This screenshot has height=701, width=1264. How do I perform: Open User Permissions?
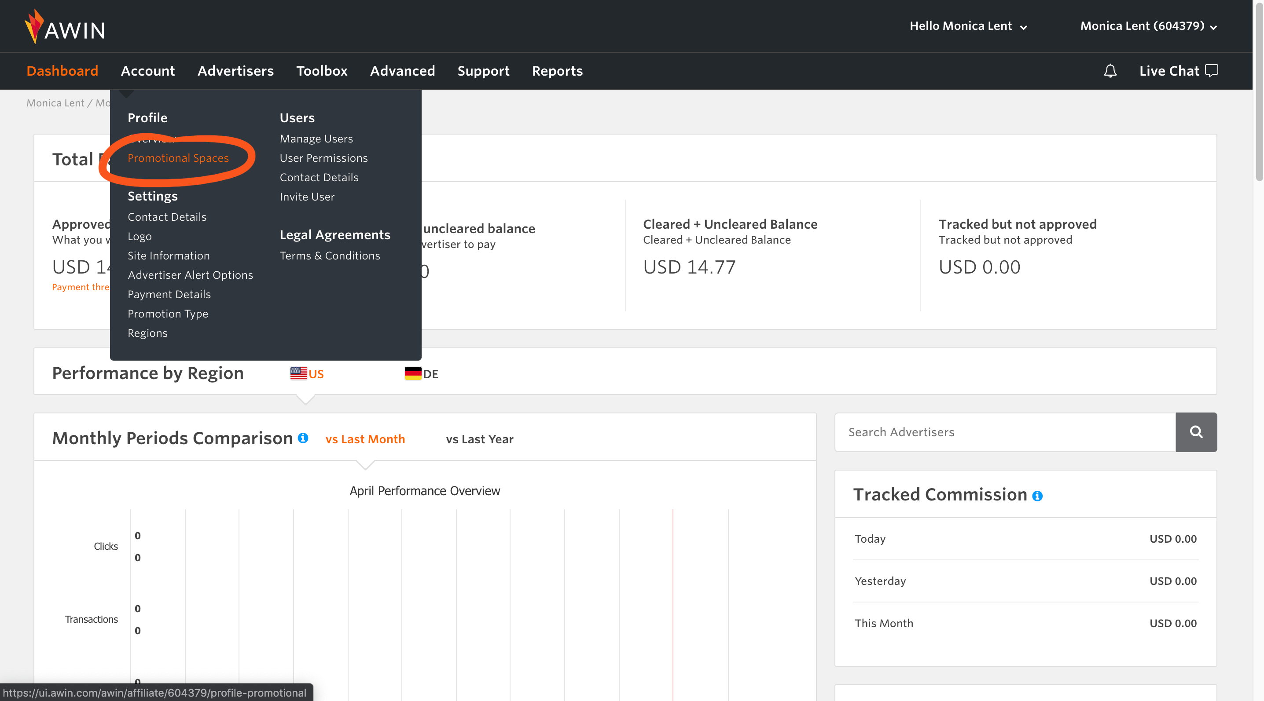(x=324, y=158)
